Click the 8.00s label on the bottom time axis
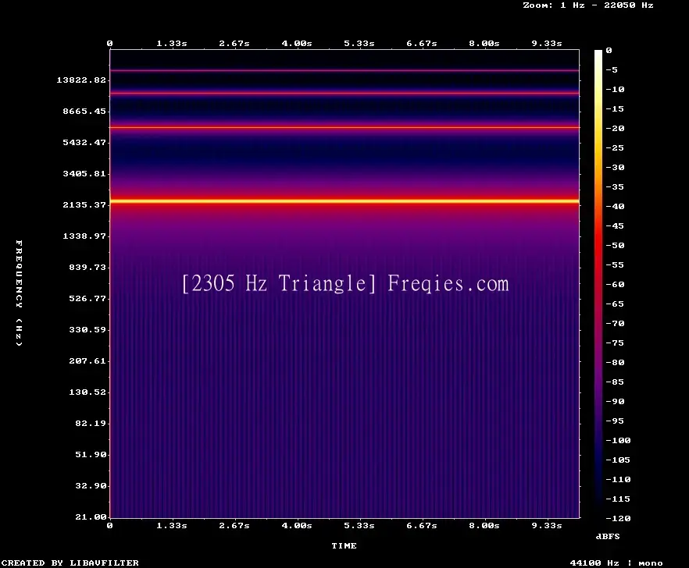The image size is (689, 568). 484,525
